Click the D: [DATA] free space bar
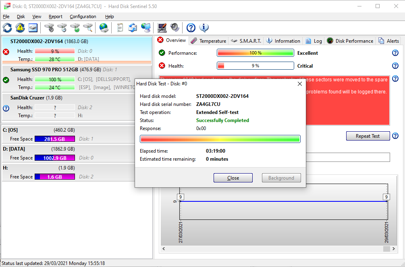Image resolution: width=405 pixels, height=267 pixels. (x=54, y=158)
